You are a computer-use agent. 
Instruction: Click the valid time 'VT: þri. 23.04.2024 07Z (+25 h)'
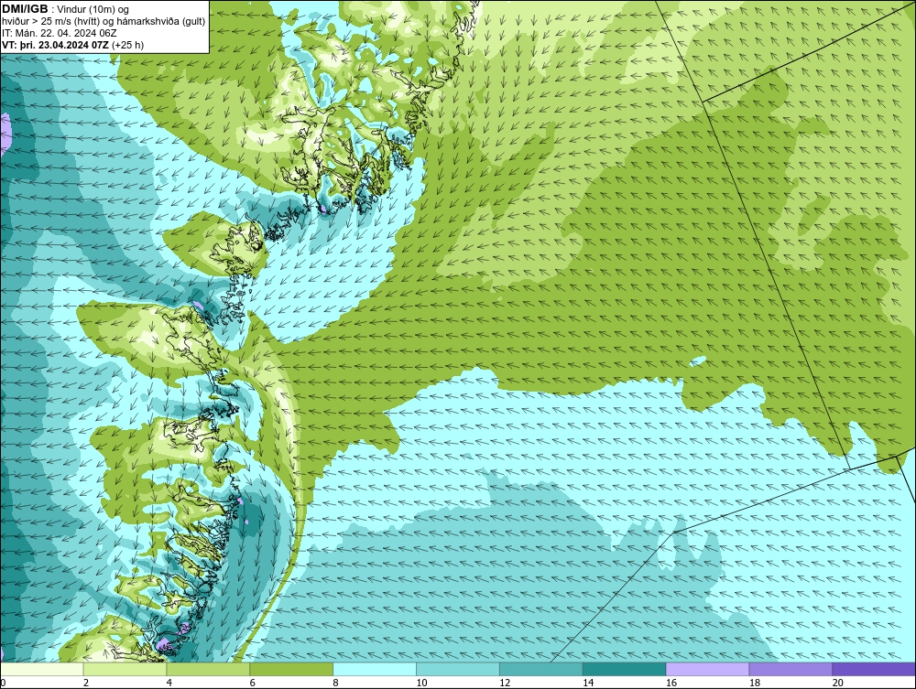(73, 45)
